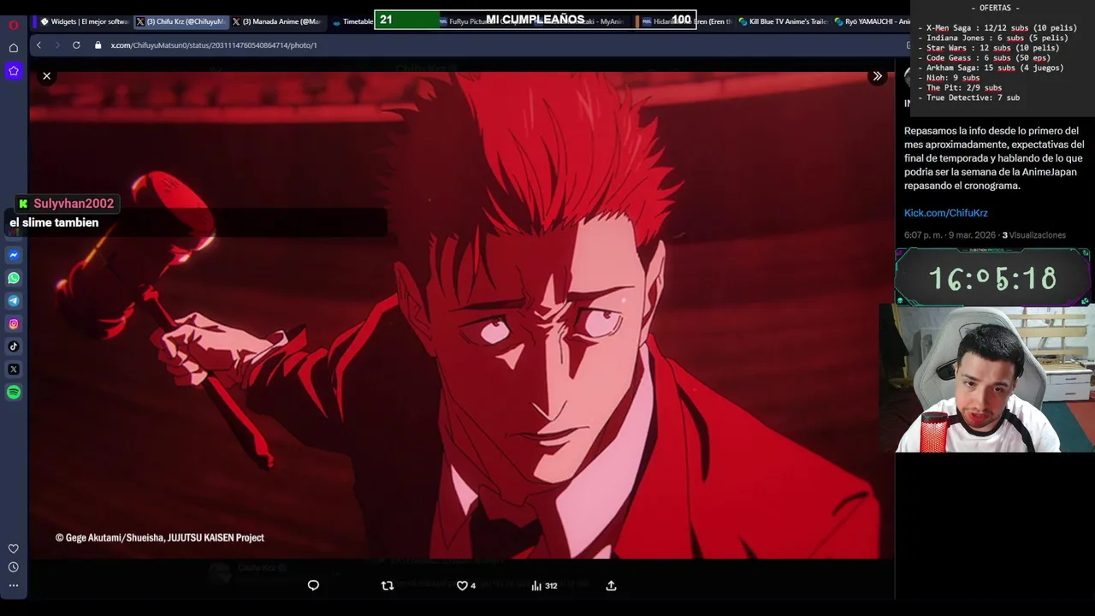
Task: Open Spotify in the Opera sidebar
Action: click(x=14, y=392)
